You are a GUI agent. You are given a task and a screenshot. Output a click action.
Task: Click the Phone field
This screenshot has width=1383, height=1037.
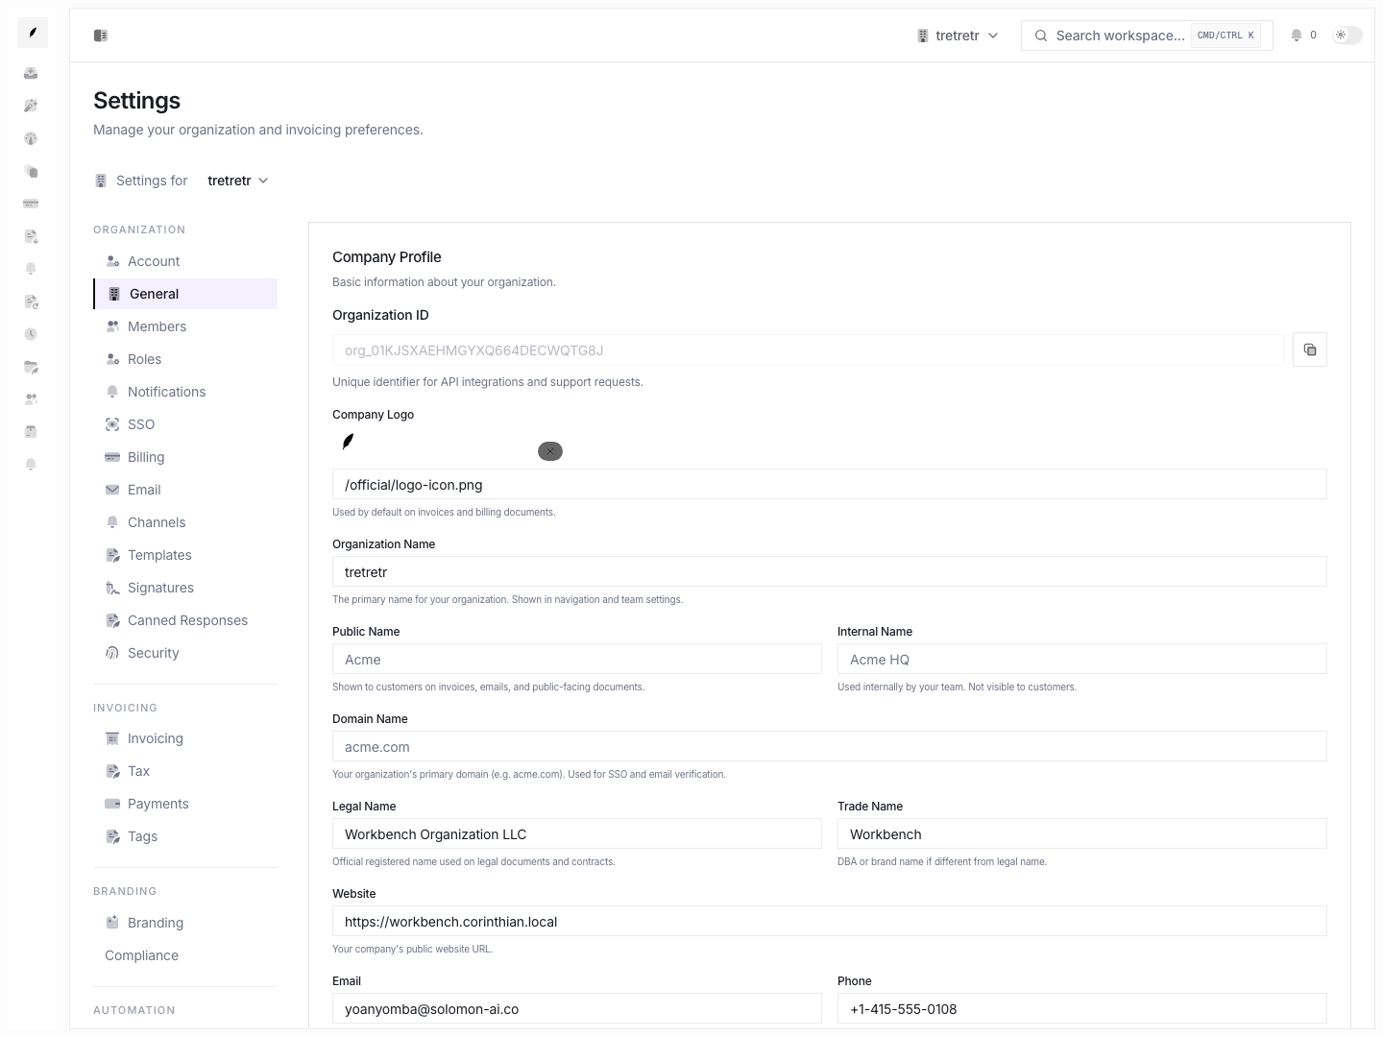tap(1082, 1009)
